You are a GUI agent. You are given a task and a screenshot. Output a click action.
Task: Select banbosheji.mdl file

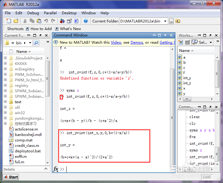pos(25,134)
